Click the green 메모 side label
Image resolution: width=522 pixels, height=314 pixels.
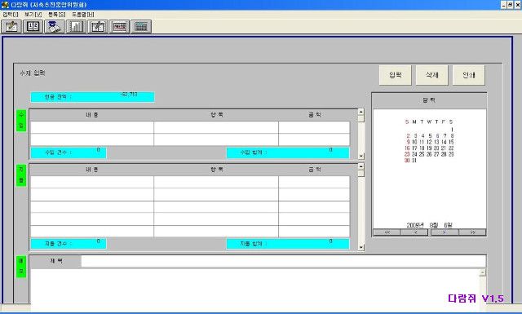[21, 267]
